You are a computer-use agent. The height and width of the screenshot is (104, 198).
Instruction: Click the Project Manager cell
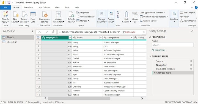click(x=118, y=42)
